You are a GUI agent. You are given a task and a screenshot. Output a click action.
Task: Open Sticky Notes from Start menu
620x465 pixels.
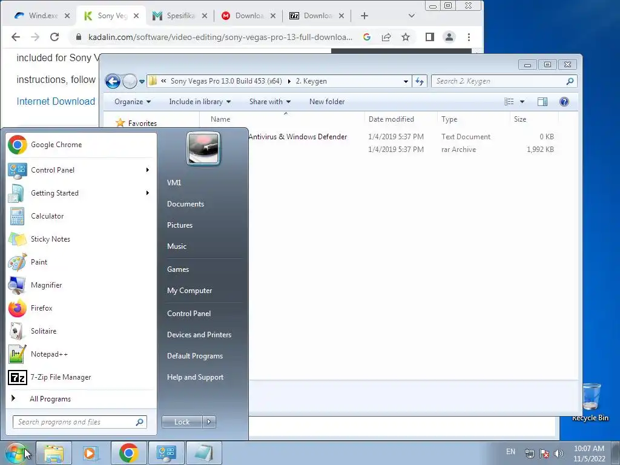coord(81,239)
